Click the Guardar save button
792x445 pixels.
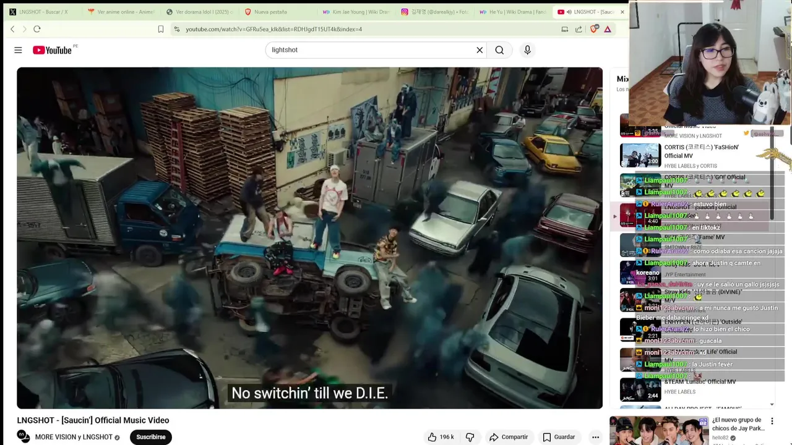coord(559,437)
